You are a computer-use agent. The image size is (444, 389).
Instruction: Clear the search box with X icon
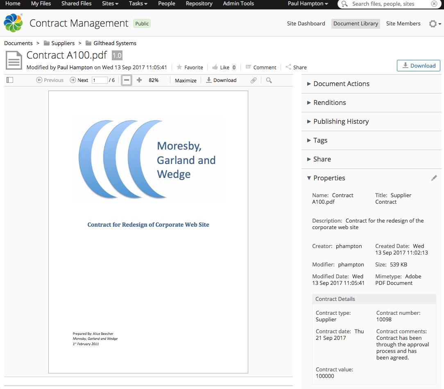click(x=434, y=4)
